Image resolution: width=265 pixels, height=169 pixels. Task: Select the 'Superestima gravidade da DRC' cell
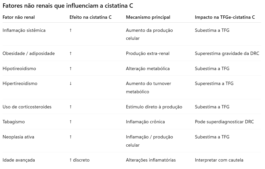click(x=227, y=53)
